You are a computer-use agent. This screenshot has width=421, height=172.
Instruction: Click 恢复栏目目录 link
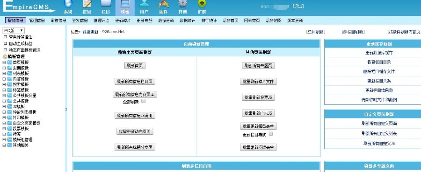(379, 62)
